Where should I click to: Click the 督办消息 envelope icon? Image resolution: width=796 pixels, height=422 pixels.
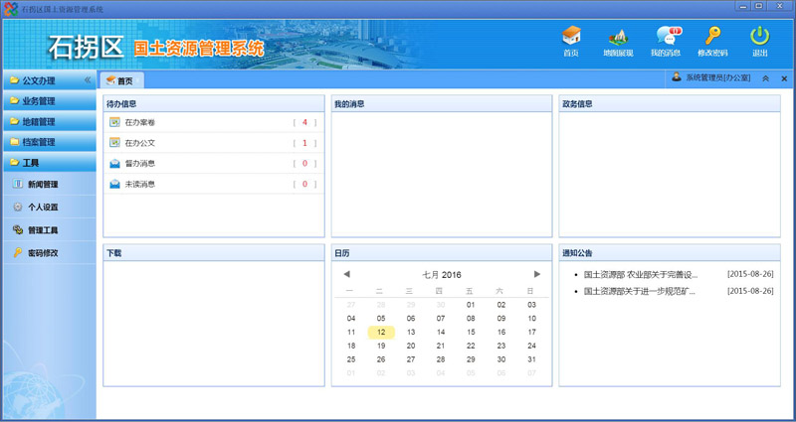click(114, 164)
